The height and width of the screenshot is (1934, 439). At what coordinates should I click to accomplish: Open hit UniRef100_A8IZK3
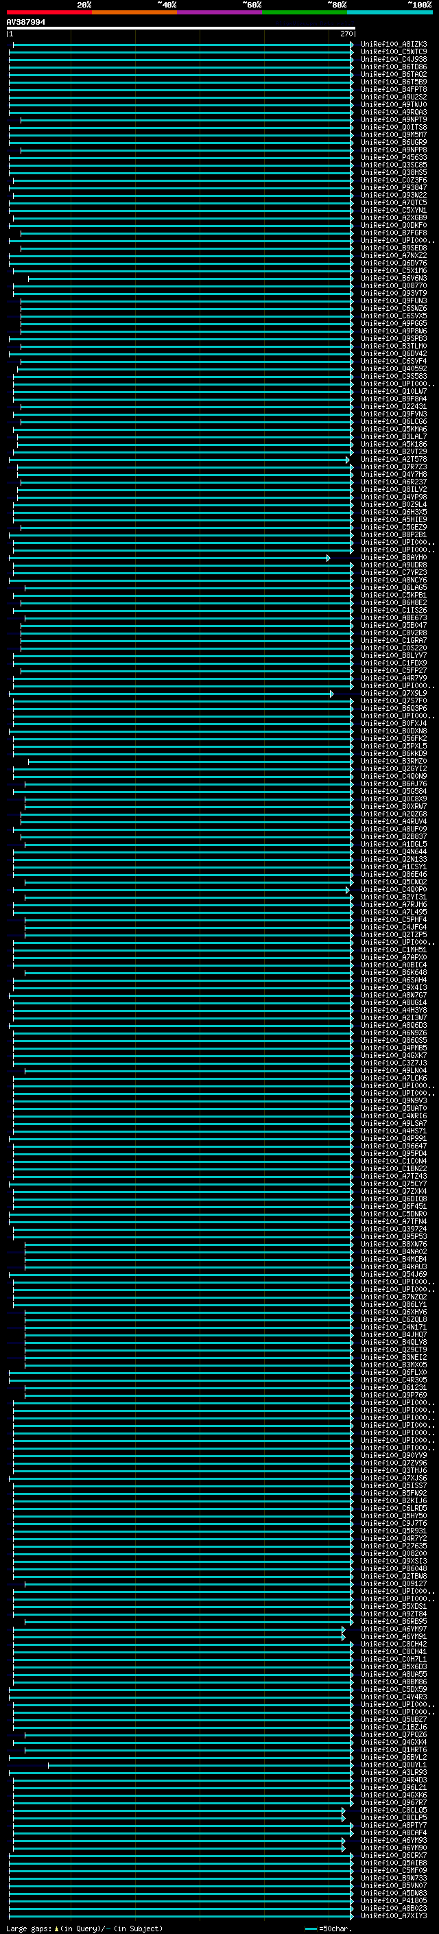tap(394, 45)
